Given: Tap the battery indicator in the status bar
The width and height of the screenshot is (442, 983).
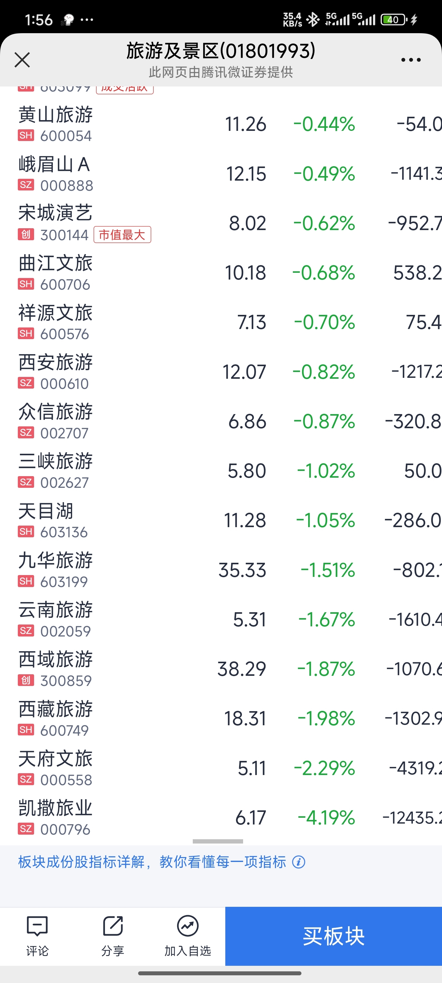Looking at the screenshot, I should (x=394, y=19).
